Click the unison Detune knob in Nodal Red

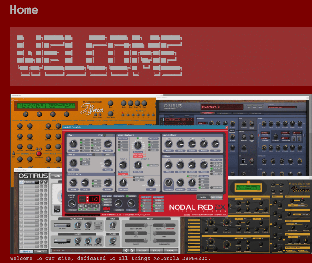(x=131, y=203)
